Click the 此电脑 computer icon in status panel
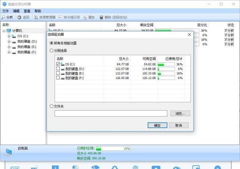The width and height of the screenshot is (240, 169). point(8,152)
